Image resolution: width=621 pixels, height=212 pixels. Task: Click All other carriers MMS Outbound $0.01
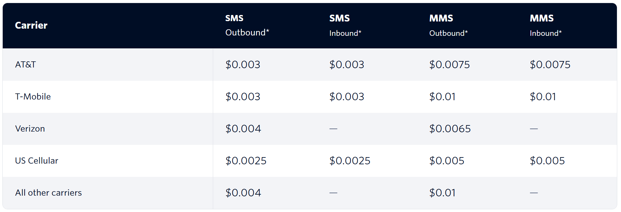coord(442,193)
